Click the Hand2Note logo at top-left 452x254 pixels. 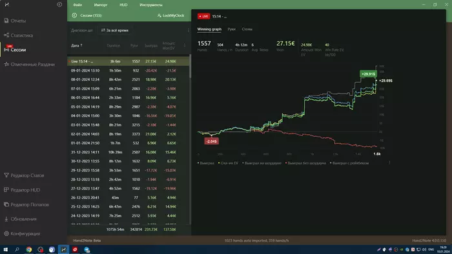click(6, 5)
